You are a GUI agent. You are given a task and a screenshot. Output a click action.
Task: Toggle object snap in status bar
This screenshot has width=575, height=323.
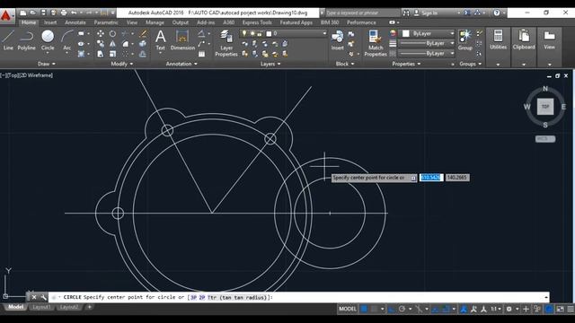point(446,309)
